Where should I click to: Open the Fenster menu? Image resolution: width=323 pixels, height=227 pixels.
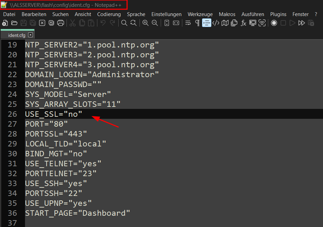click(300, 14)
